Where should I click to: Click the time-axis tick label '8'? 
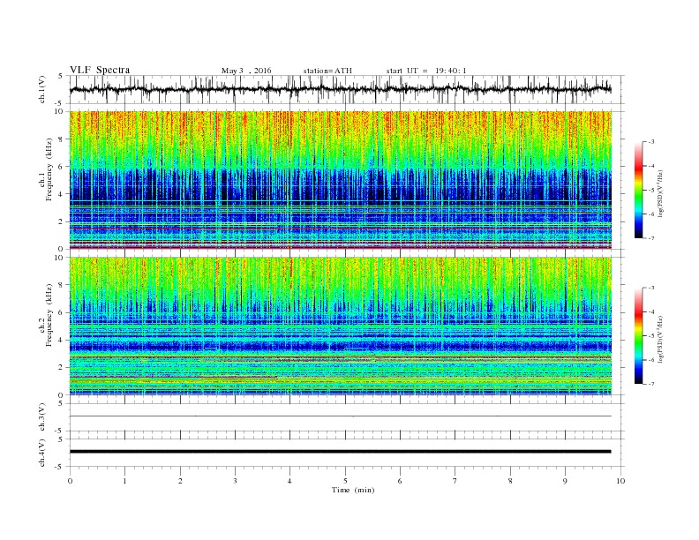click(510, 481)
